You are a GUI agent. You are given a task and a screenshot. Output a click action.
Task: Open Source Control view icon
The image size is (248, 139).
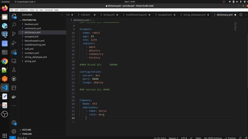click(x=14, y=34)
